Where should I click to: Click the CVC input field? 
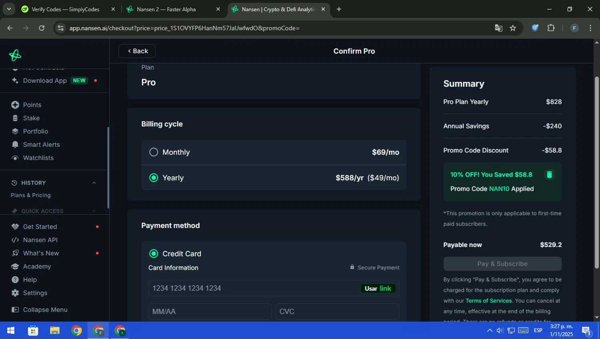pyautogui.click(x=337, y=311)
